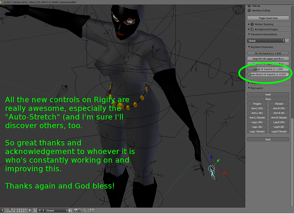Toggle the Leg.L (FK) rig layer

pos(257,122)
